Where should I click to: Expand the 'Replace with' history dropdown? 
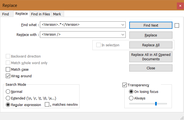pyautogui.click(x=123, y=35)
